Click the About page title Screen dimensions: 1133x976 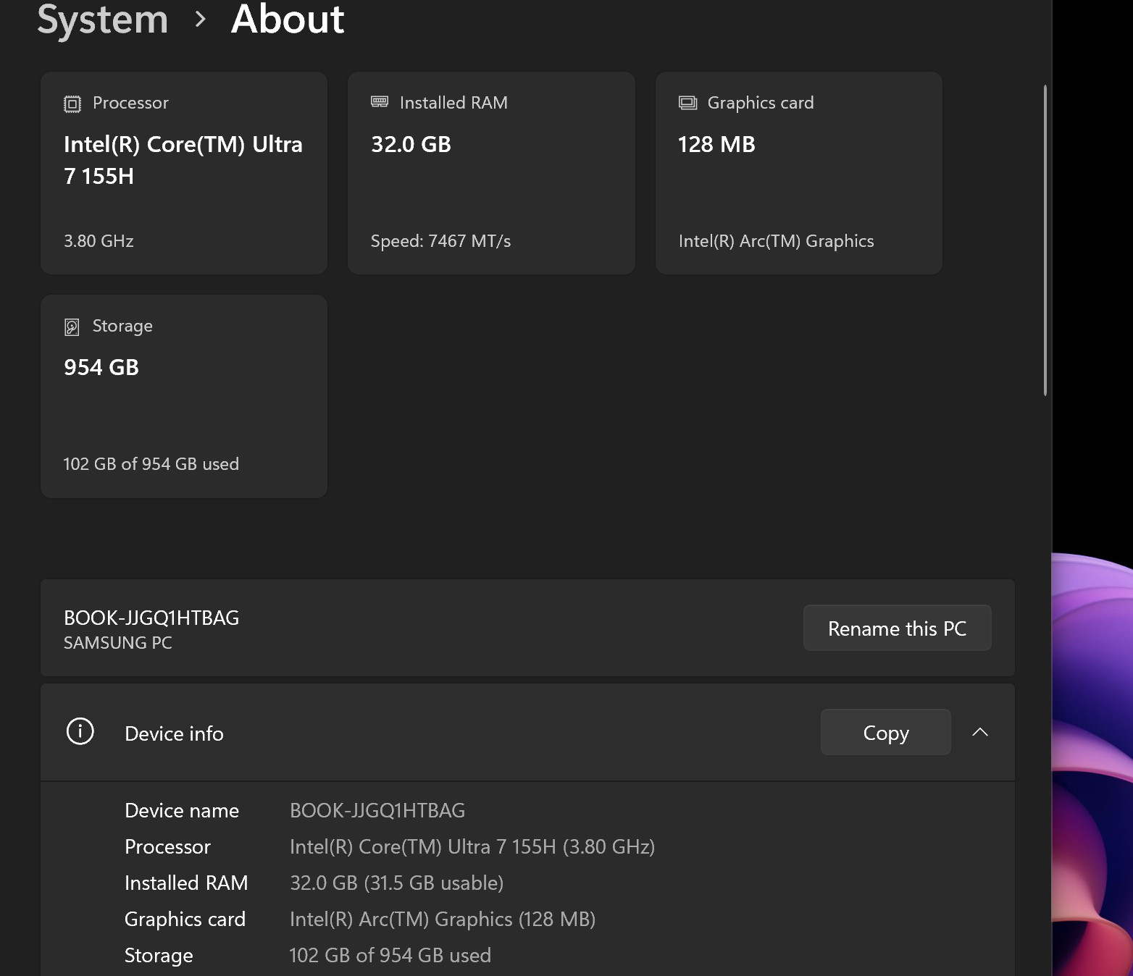click(x=288, y=19)
